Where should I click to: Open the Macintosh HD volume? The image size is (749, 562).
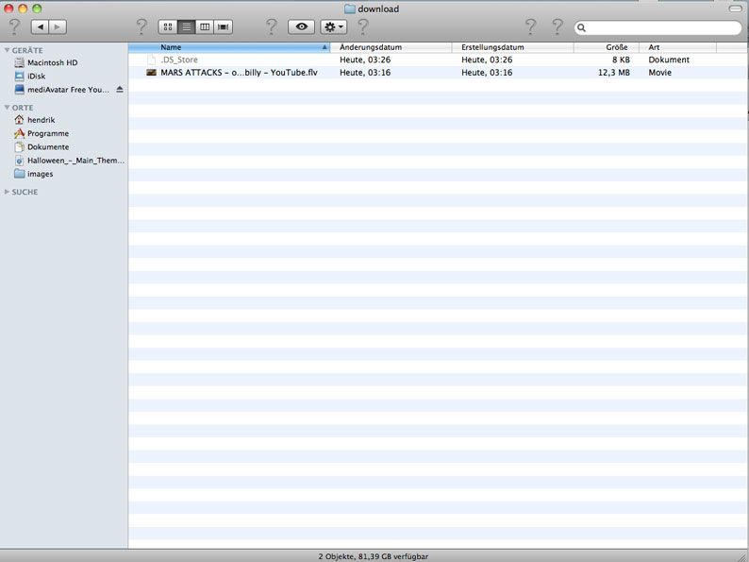coord(52,63)
